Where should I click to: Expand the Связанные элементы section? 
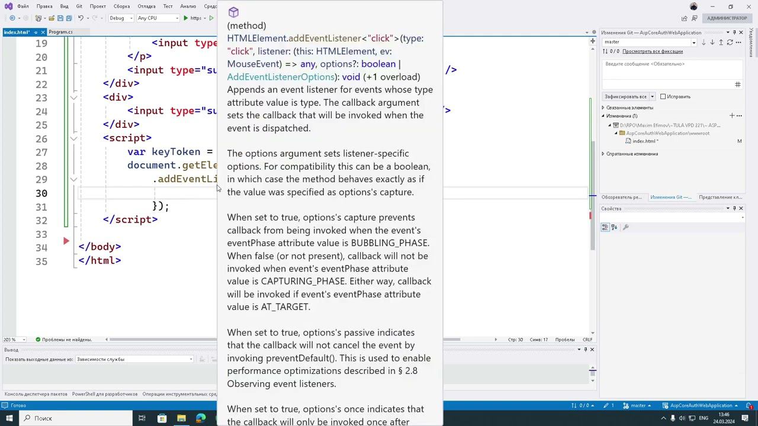click(603, 108)
